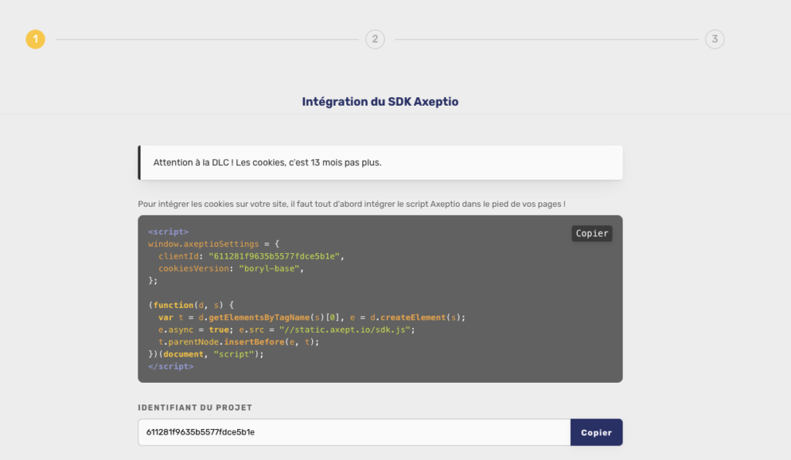The height and width of the screenshot is (460, 791).
Task: Click the (document, "script") code line
Action: [x=205, y=354]
